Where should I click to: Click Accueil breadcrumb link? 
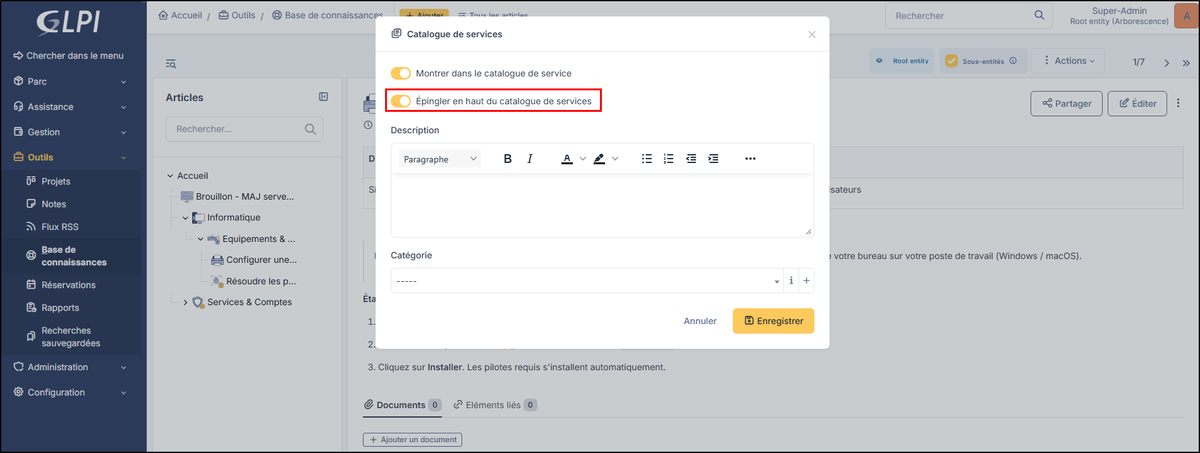180,15
